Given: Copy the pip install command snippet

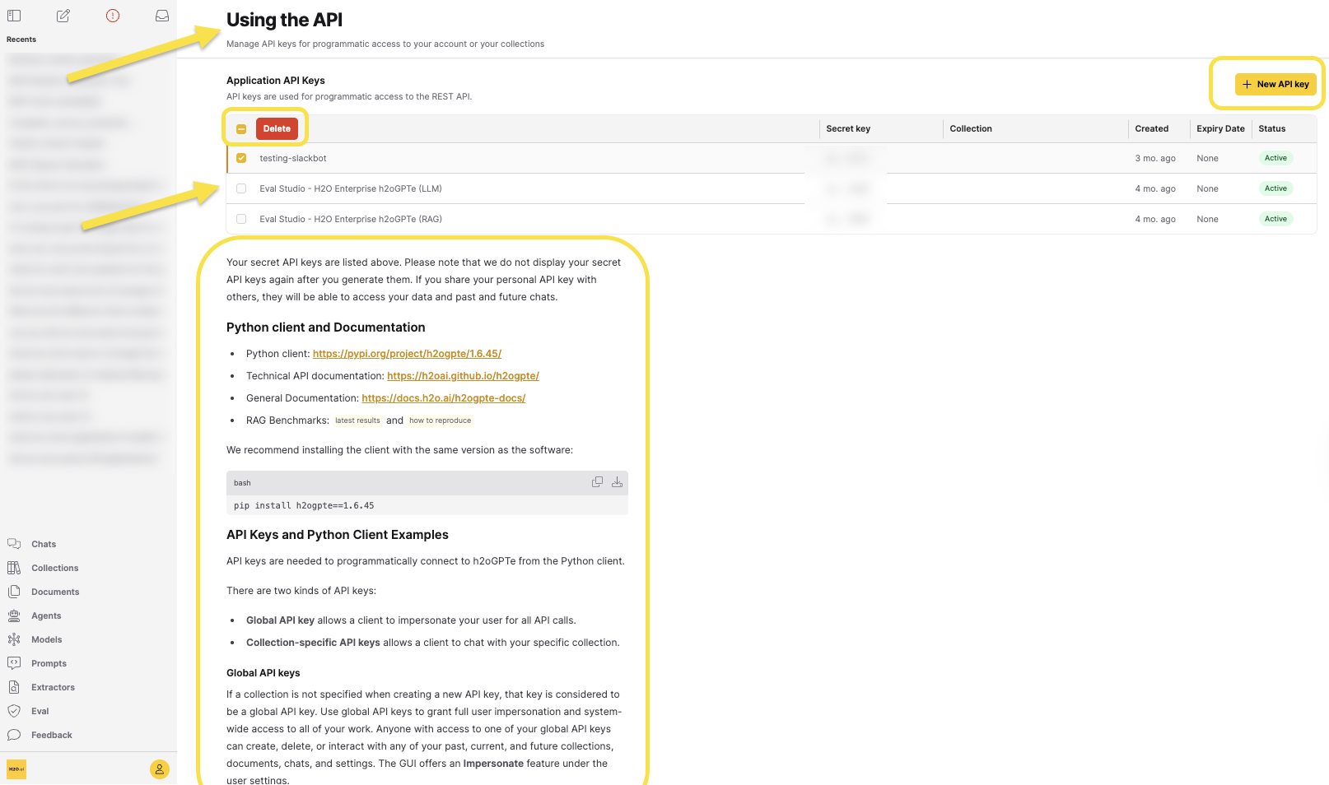Looking at the screenshot, I should pos(597,482).
